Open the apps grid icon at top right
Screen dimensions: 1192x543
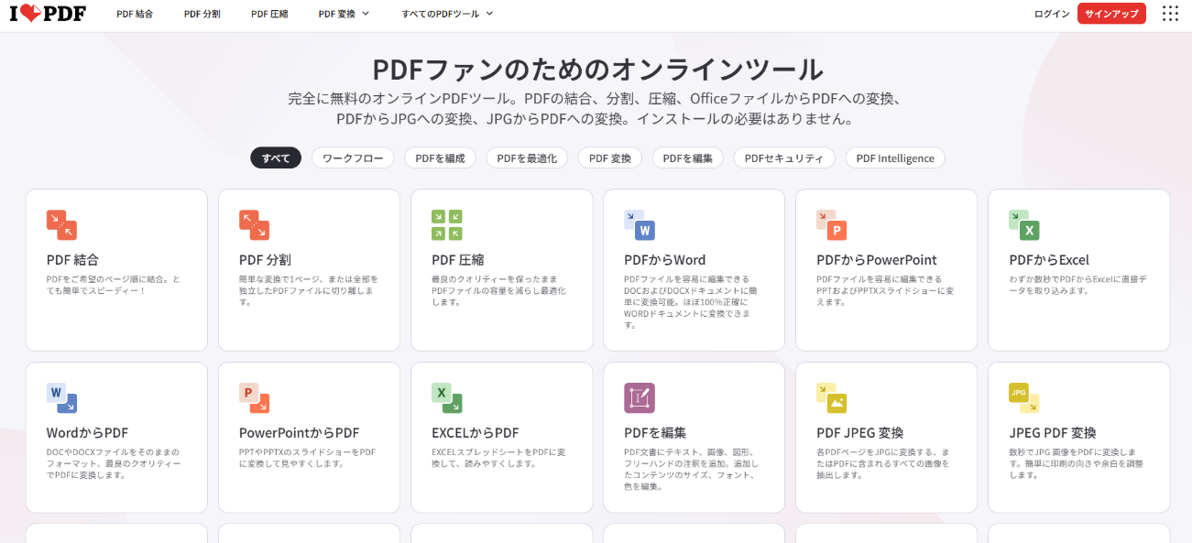point(1170,14)
